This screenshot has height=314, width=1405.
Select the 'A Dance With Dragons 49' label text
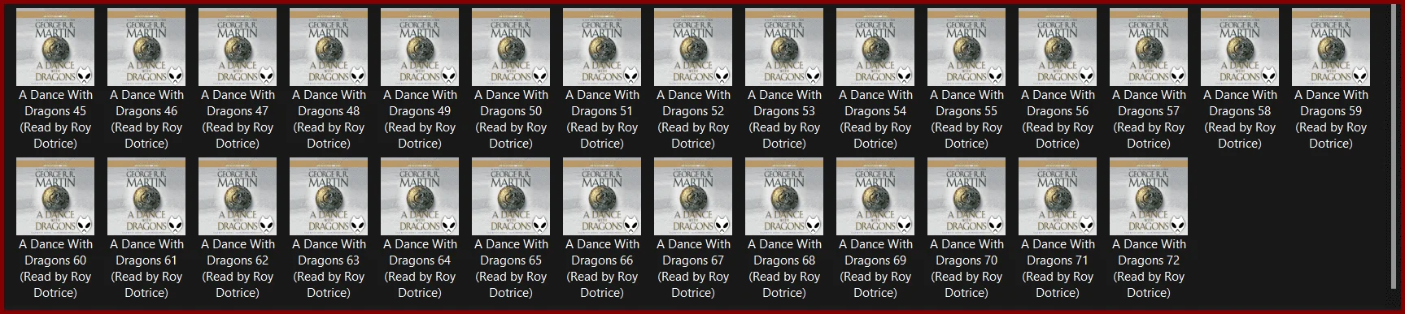pyautogui.click(x=420, y=119)
